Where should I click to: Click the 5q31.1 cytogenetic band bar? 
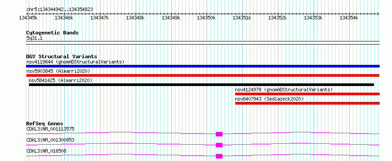tap(203, 43)
